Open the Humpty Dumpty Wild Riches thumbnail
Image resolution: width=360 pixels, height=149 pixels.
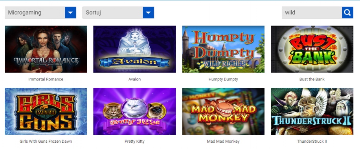[223, 49]
